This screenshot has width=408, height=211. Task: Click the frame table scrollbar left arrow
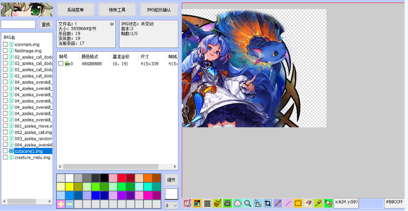point(60,166)
